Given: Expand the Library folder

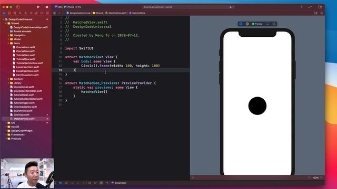Looking at the screenshot, I should pos(8,83).
